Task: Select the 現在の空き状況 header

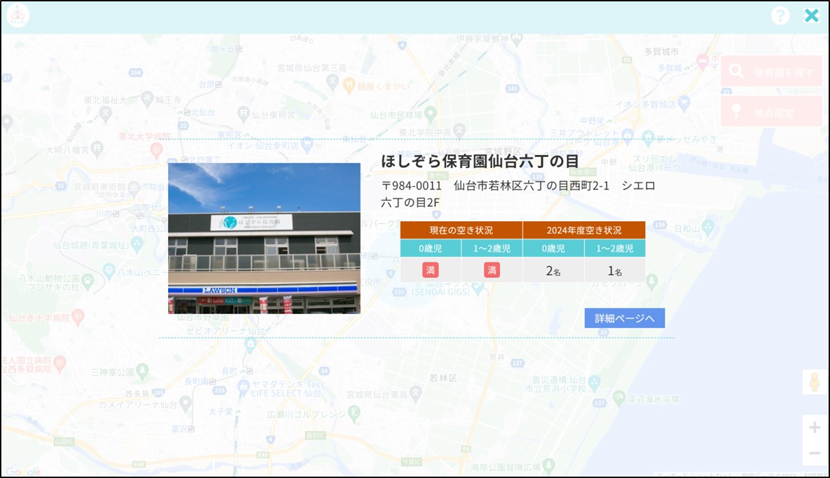Action: tap(461, 230)
